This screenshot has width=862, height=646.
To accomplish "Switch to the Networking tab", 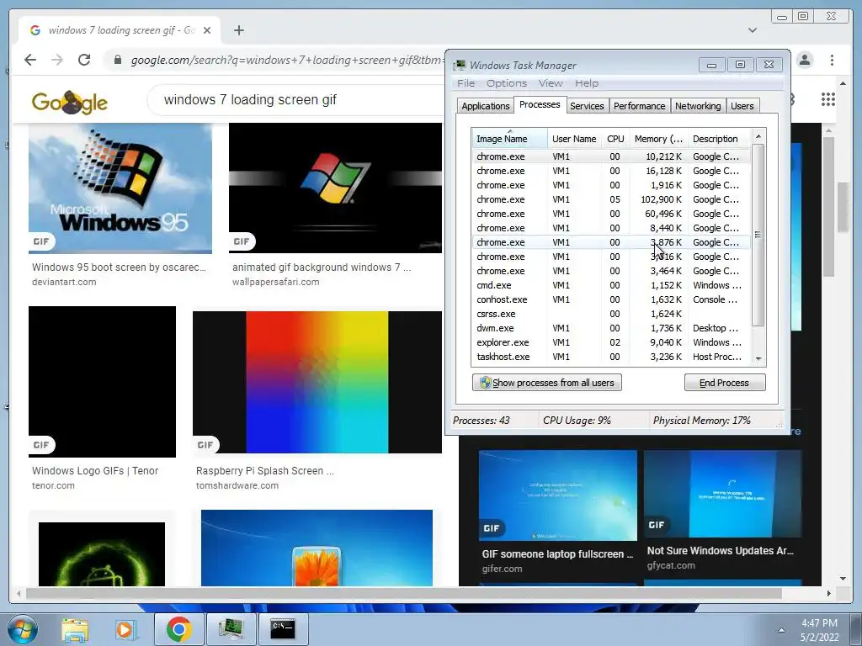I will tap(698, 106).
